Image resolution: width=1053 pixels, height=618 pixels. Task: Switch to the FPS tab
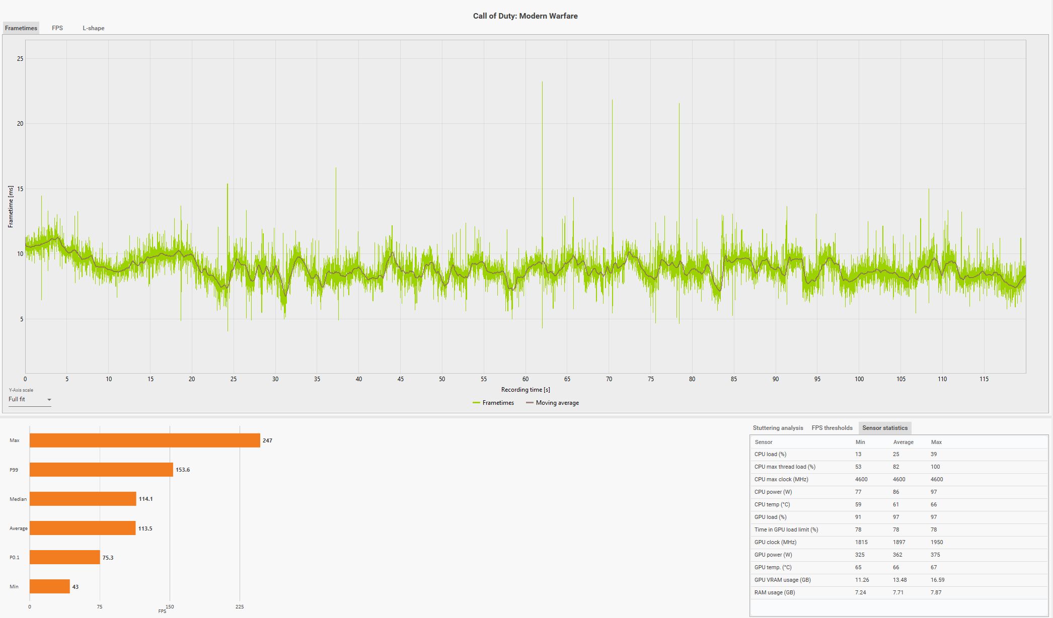point(57,28)
